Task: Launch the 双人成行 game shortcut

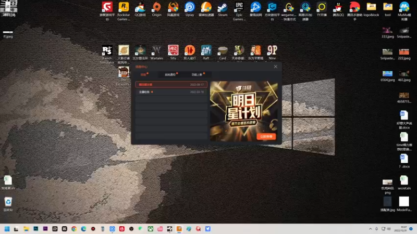Action: point(190,53)
